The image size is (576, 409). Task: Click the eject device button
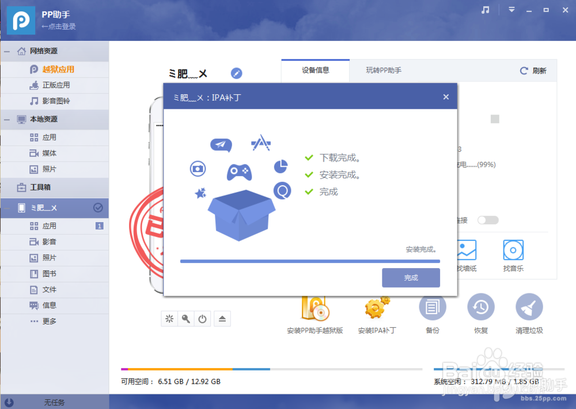click(x=222, y=319)
